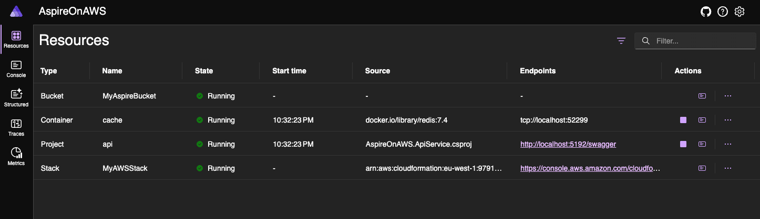Open more actions menu for MyAspireBucket row
760x219 pixels.
[728, 96]
